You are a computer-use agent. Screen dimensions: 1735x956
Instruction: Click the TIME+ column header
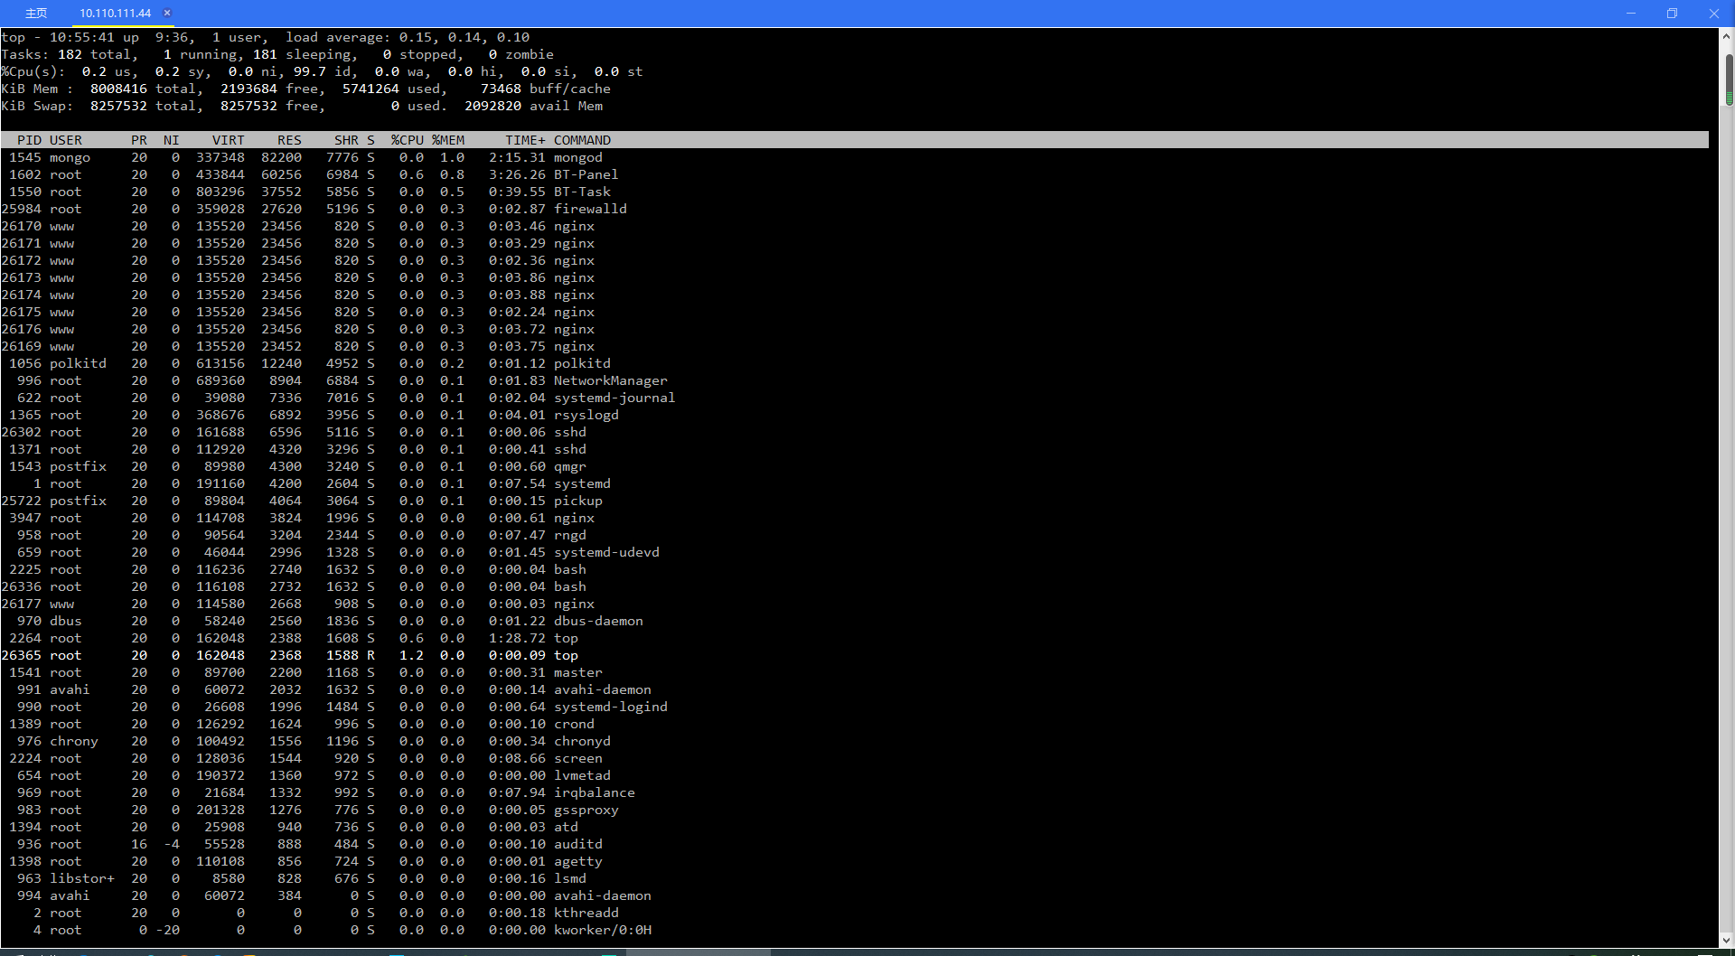coord(526,140)
